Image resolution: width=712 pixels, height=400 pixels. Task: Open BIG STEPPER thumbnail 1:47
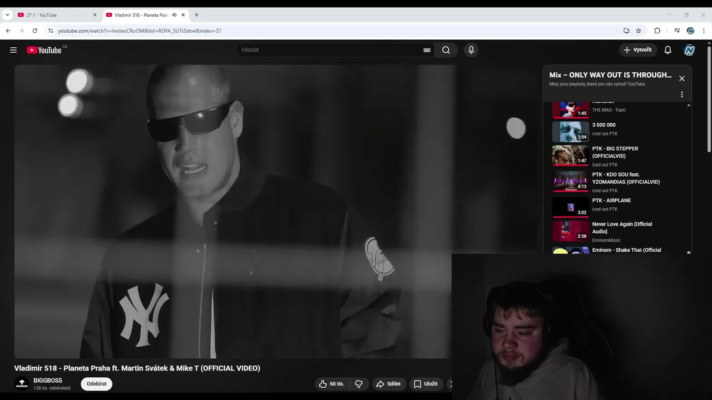tap(570, 156)
